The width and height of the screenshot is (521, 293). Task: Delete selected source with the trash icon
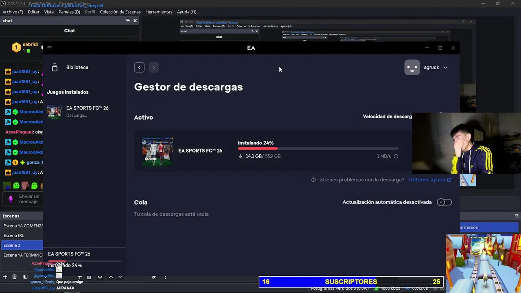[89, 277]
